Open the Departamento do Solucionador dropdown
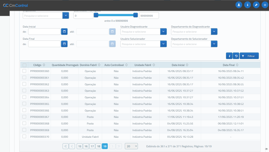This screenshot has height=152, width=269. click(214, 44)
